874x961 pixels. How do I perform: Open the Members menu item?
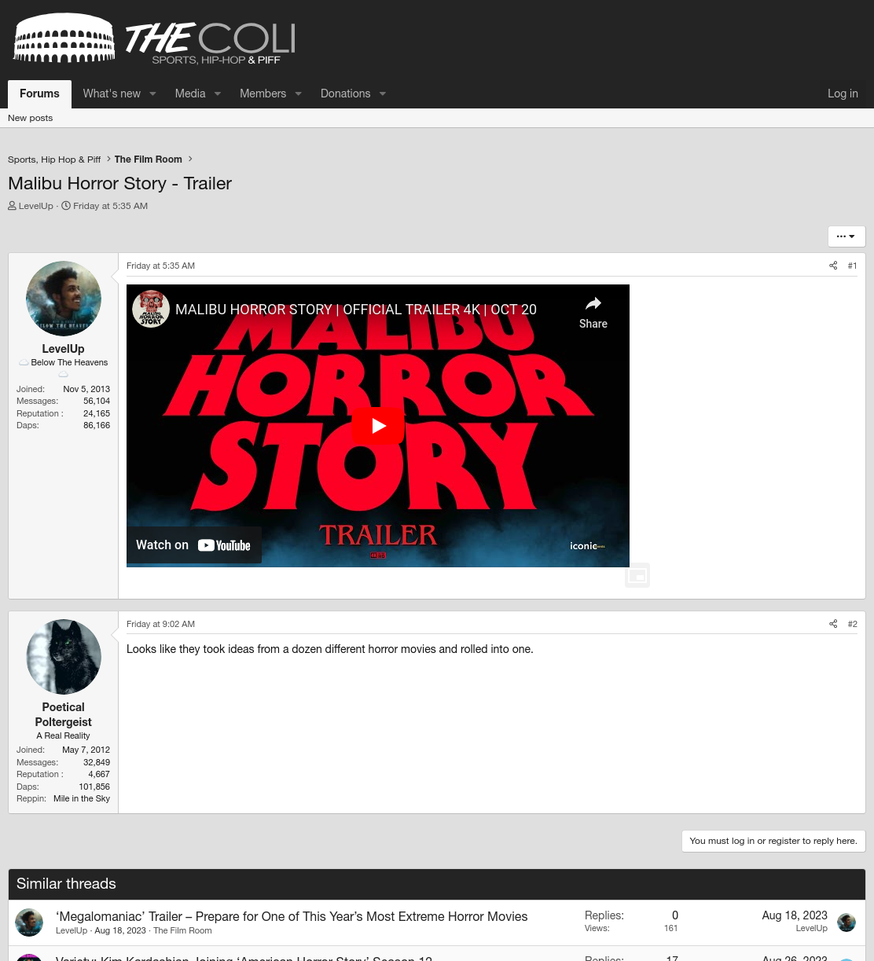click(263, 94)
